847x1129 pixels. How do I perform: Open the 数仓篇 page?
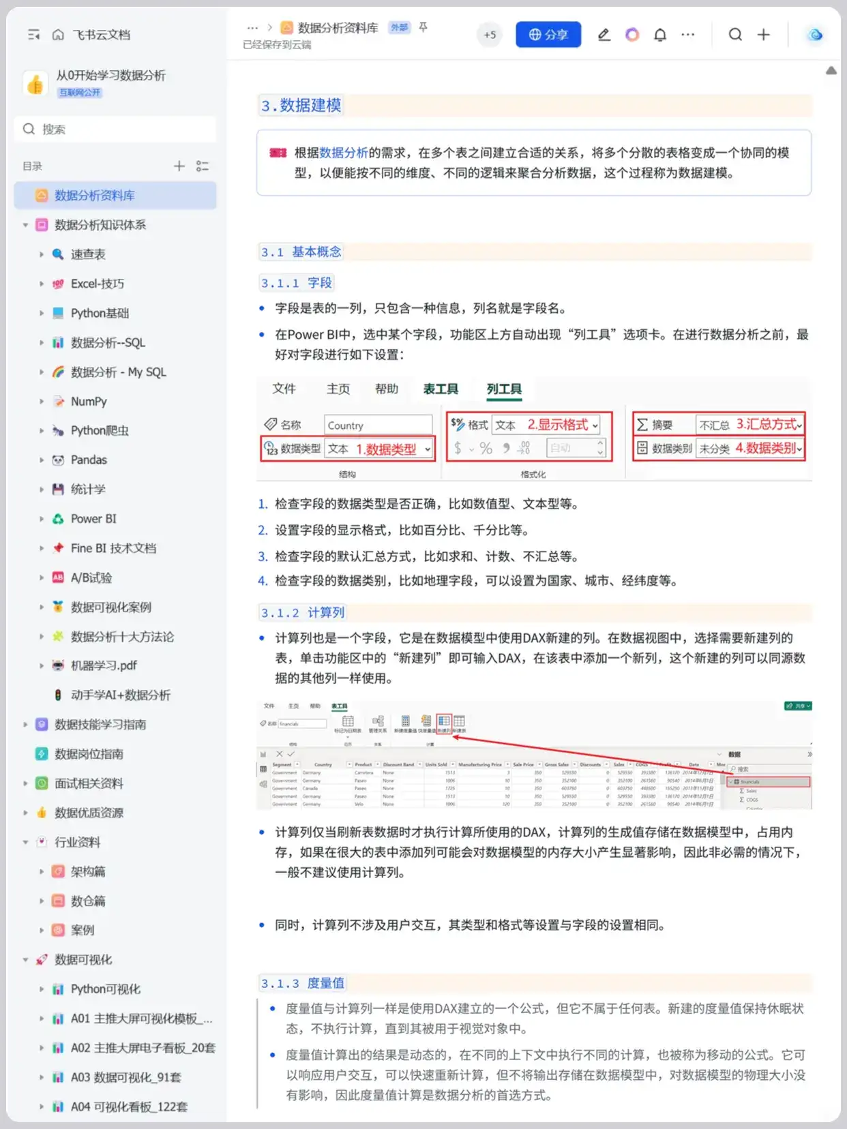tap(88, 901)
